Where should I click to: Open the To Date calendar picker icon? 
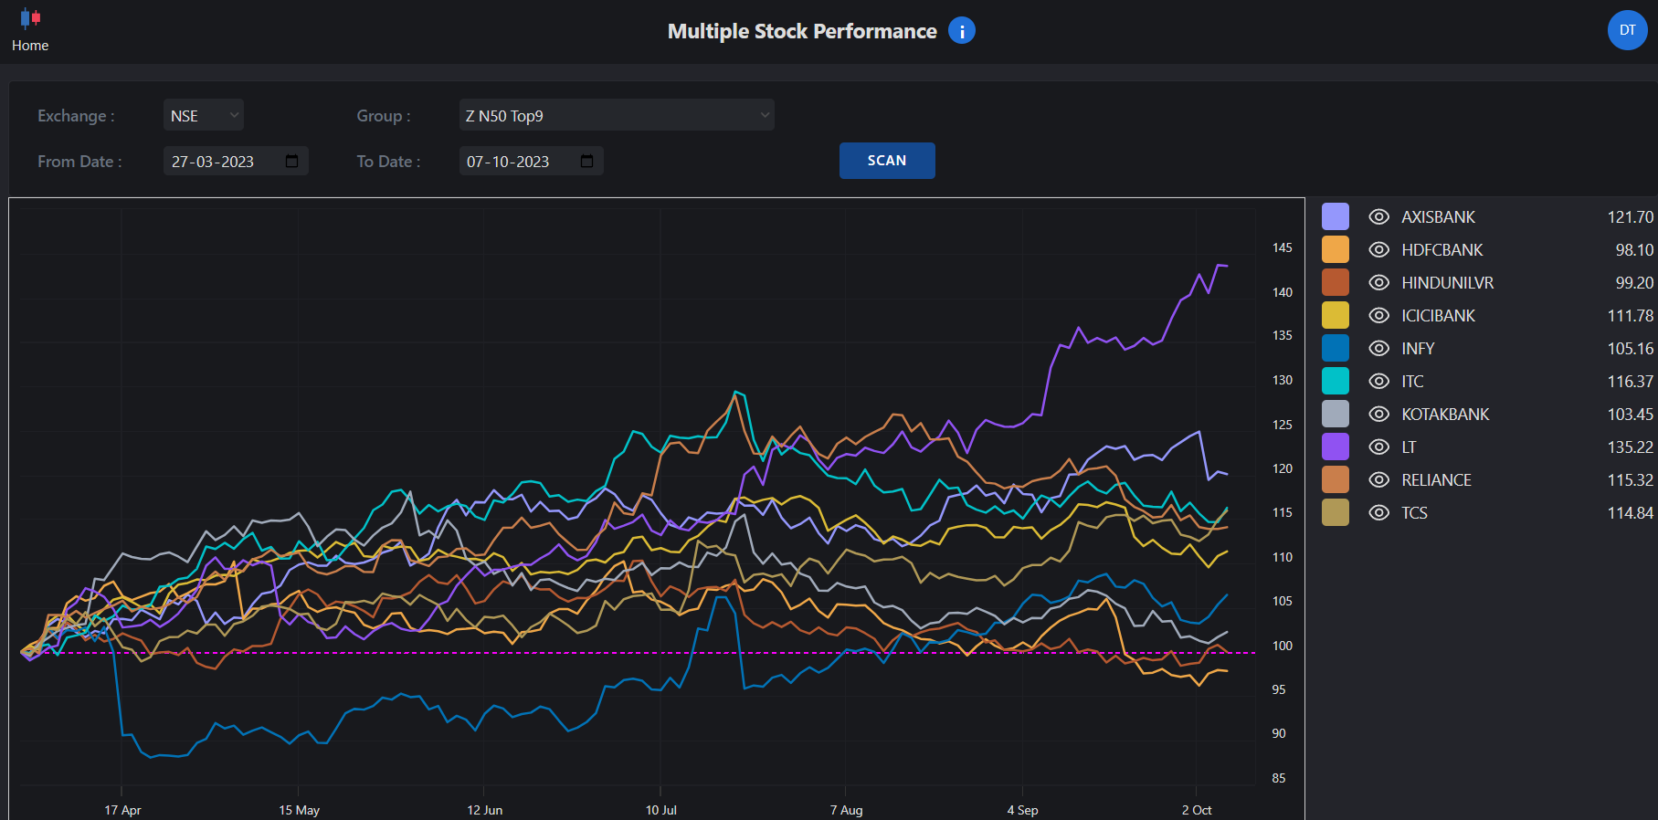tap(587, 161)
